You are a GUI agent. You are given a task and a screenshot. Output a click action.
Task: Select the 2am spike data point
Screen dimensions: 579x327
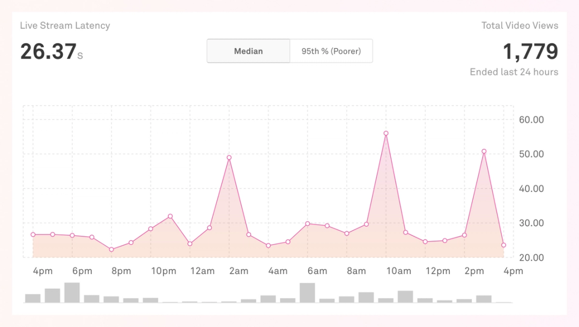coord(229,157)
